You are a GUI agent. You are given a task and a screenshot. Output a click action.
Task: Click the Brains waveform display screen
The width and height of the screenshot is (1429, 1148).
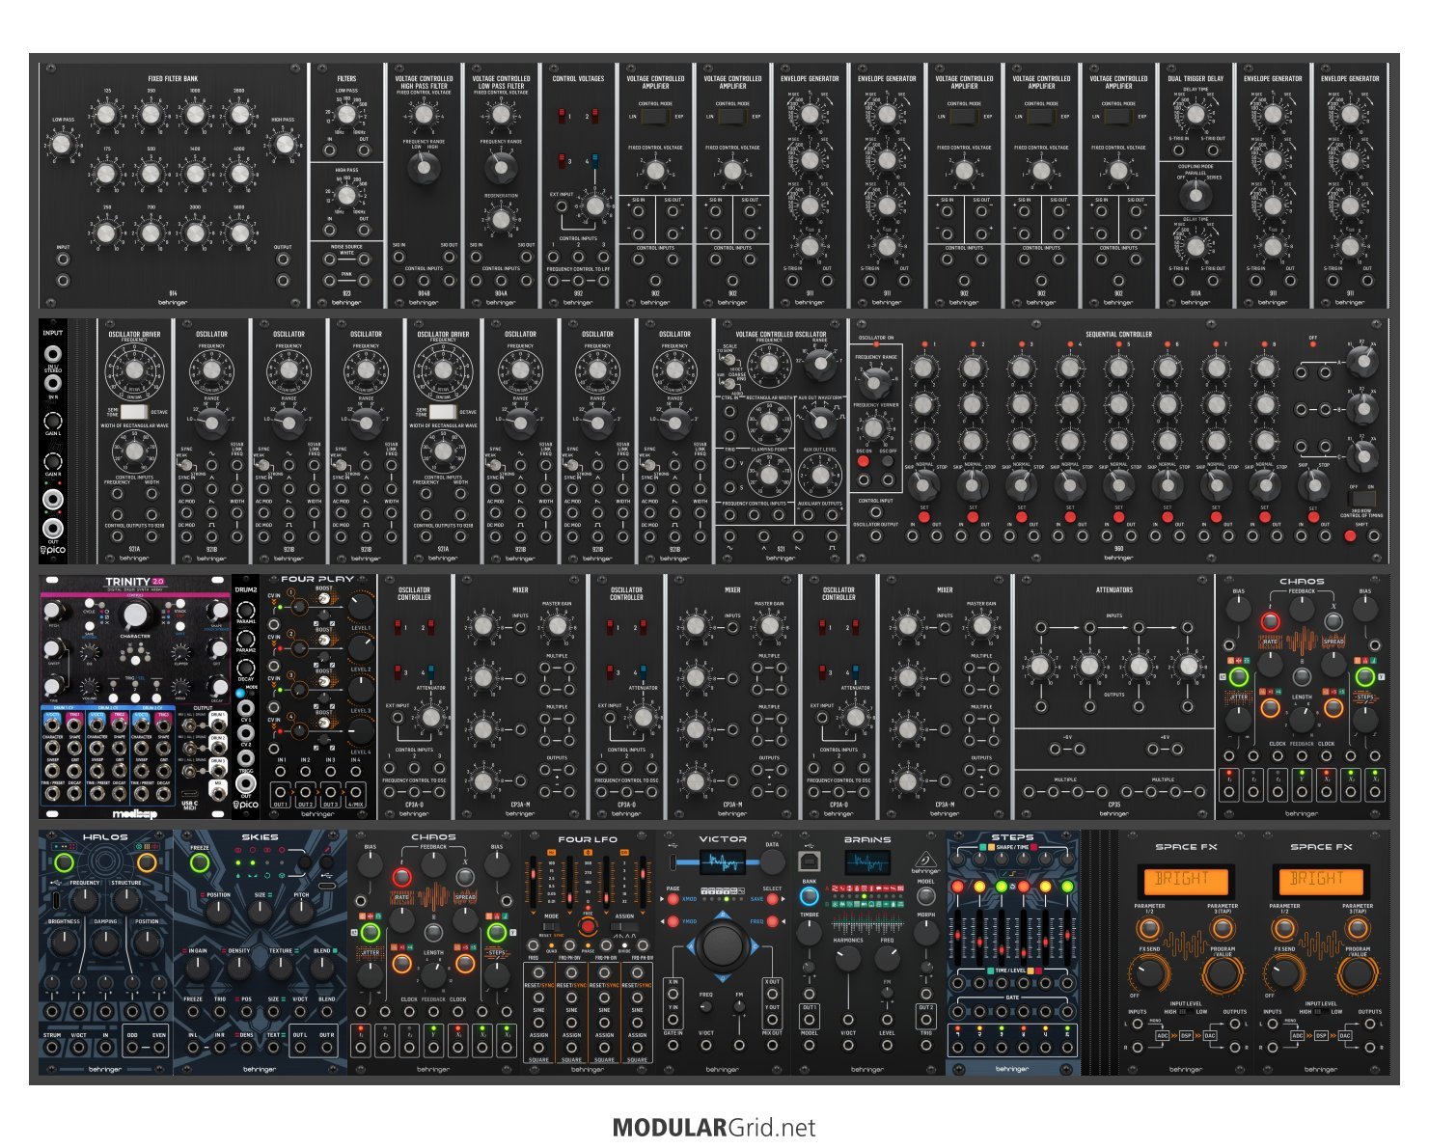click(x=867, y=863)
